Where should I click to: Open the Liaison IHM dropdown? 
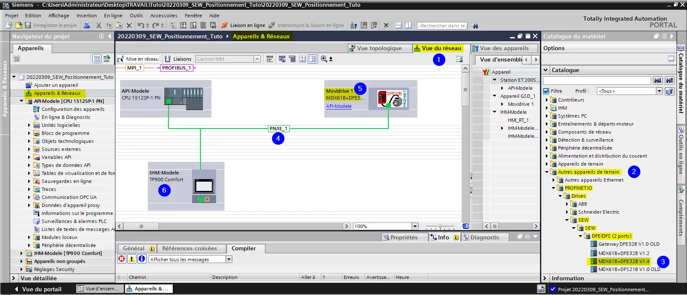257,59
